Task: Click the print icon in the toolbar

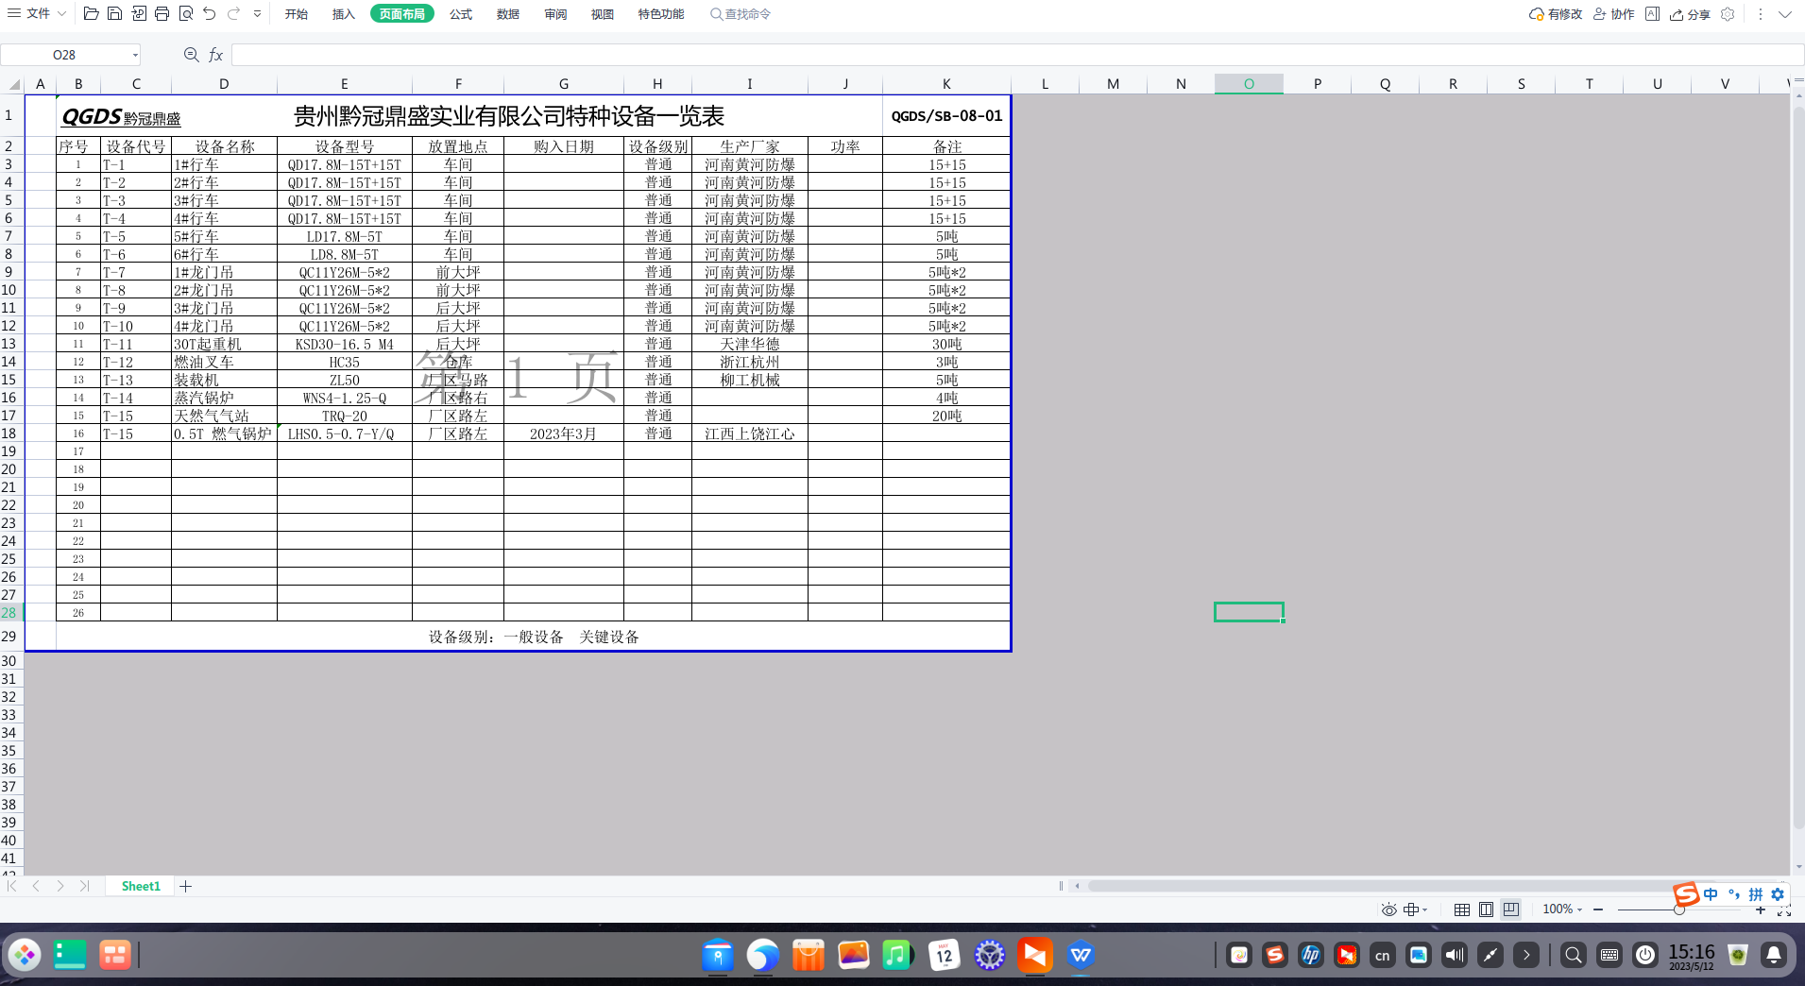Action: click(162, 13)
